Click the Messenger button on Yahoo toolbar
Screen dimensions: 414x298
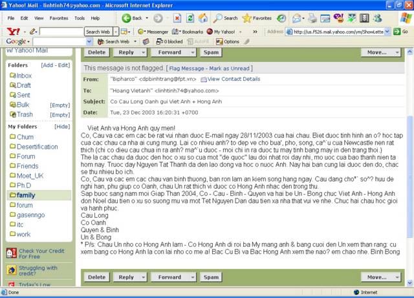(x=153, y=32)
